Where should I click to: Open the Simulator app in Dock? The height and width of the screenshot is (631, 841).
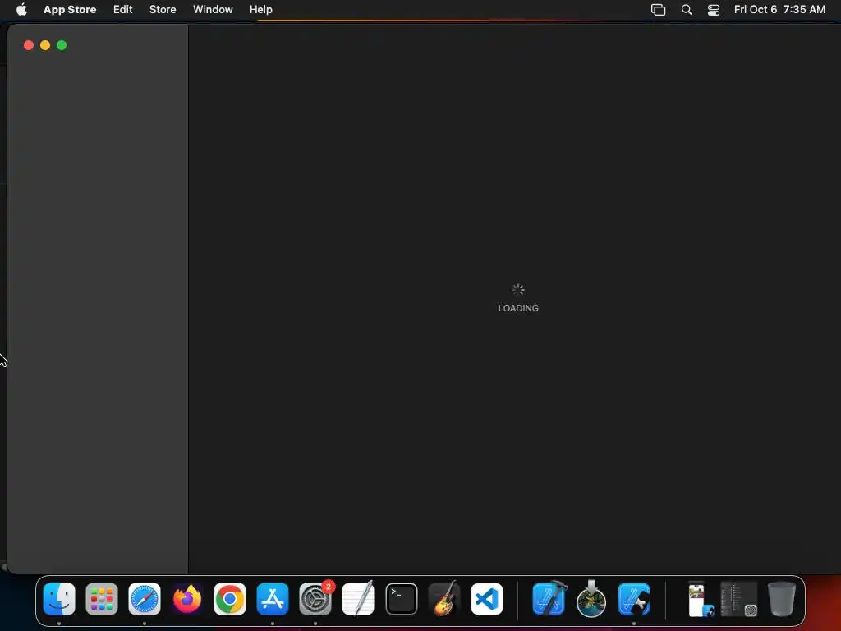pyautogui.click(x=634, y=598)
